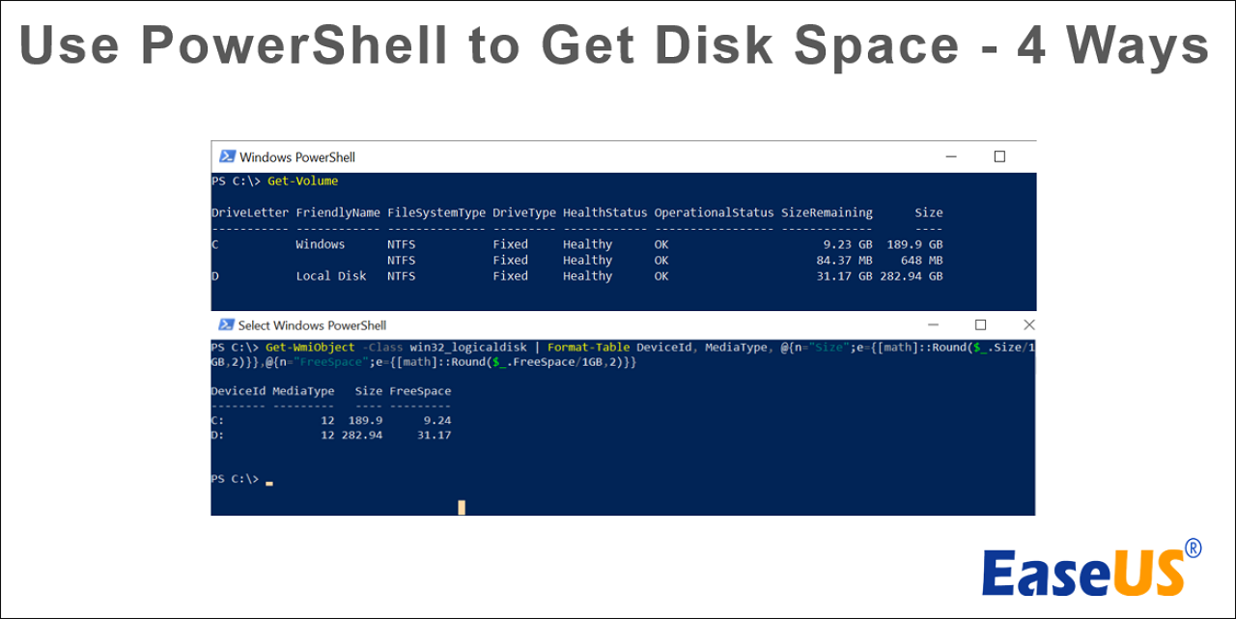The height and width of the screenshot is (619, 1236).
Task: Maximize the top Windows PowerShell window
Action: [999, 156]
